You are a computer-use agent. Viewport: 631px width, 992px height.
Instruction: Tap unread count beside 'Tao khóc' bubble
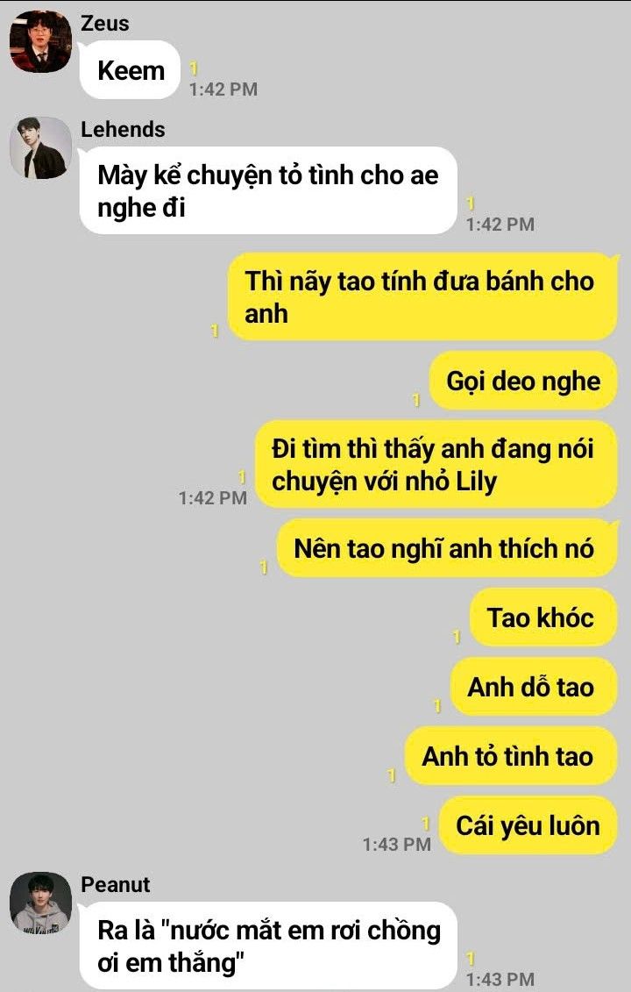457,637
